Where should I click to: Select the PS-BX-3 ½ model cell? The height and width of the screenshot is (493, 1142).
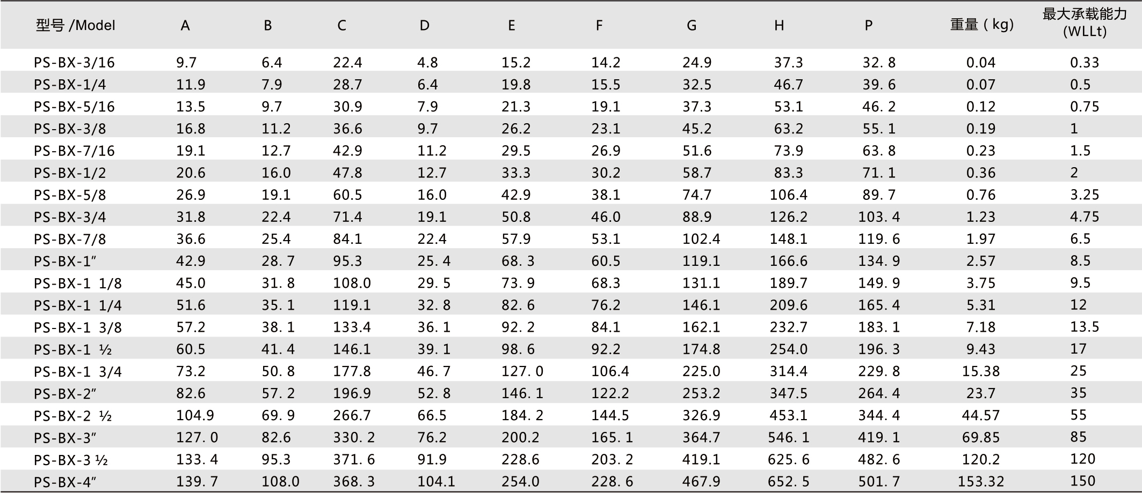pos(71,460)
